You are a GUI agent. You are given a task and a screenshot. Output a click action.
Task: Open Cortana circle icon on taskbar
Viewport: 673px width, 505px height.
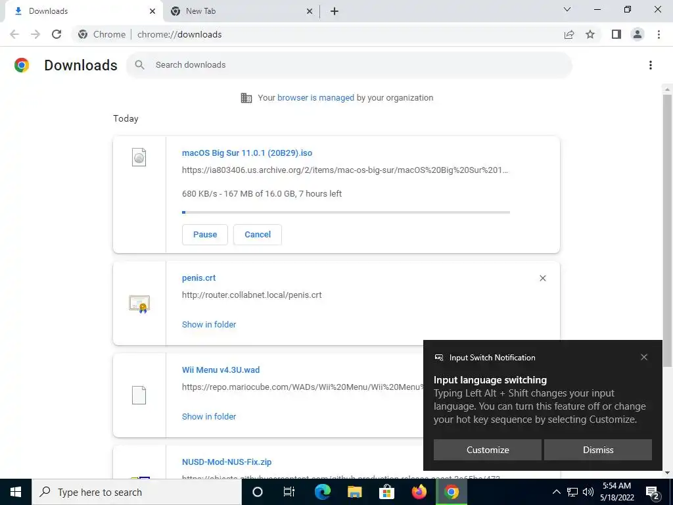coord(258,492)
